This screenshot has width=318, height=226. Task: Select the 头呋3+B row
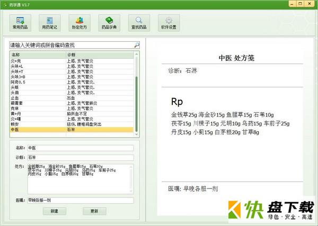pyautogui.click(x=72, y=77)
